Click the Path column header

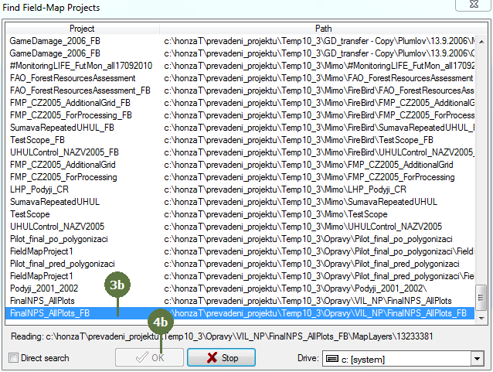pyautogui.click(x=323, y=29)
